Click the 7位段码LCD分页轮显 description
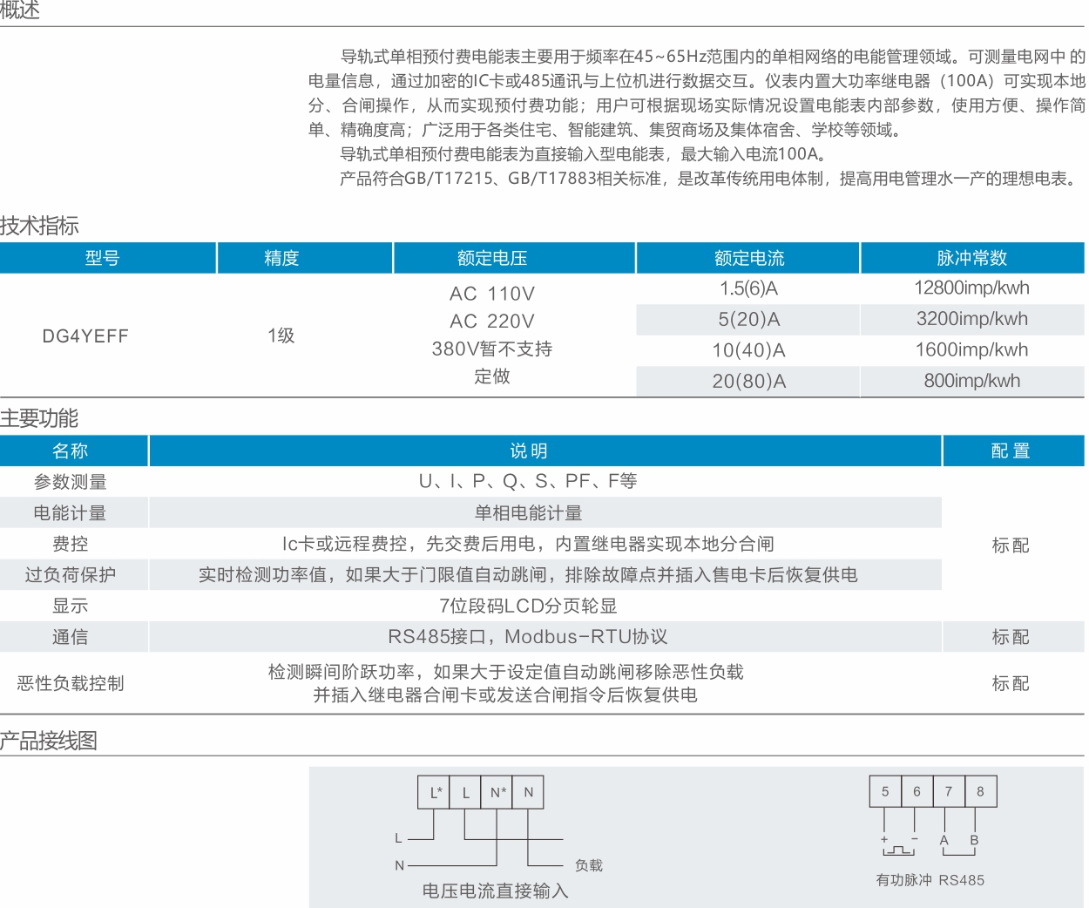This screenshot has width=1089, height=908. [529, 606]
